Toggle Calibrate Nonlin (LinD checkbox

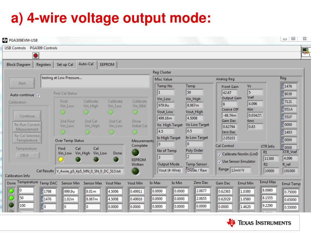220,154
